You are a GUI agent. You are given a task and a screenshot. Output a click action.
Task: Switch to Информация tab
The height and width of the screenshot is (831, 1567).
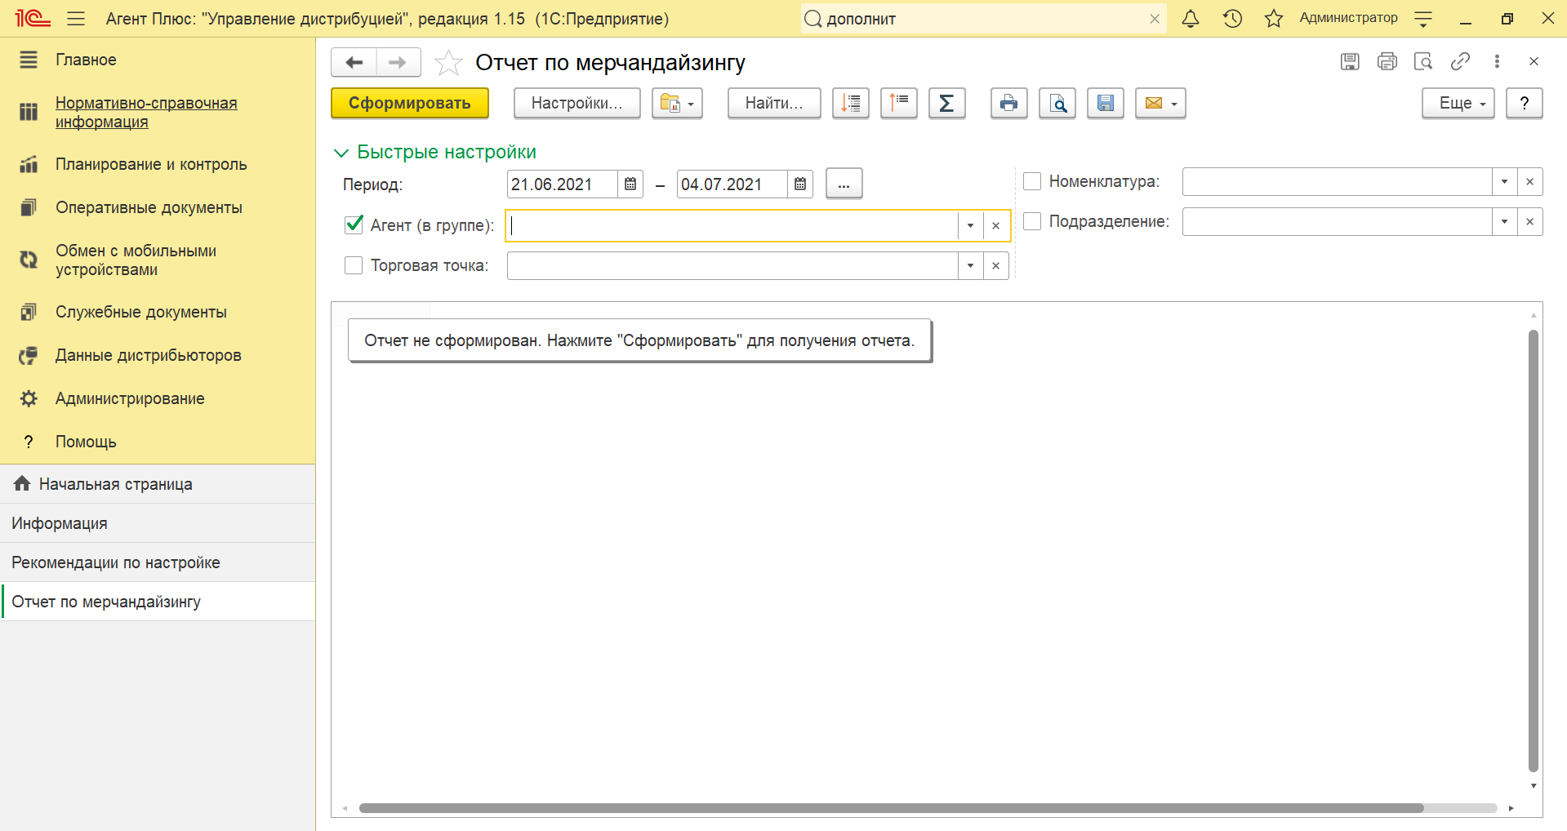coord(158,523)
